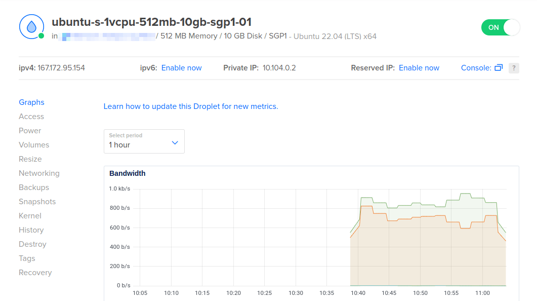Image resolution: width=537 pixels, height=301 pixels.
Task: Go to the Kernel page
Action: [x=30, y=215]
